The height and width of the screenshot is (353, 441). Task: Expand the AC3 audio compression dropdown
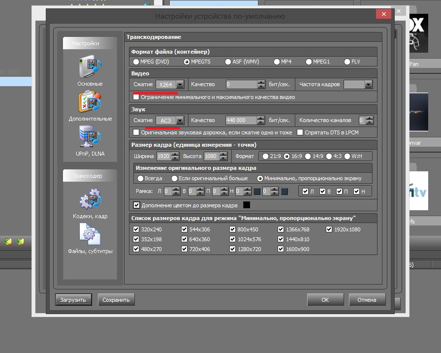(180, 120)
